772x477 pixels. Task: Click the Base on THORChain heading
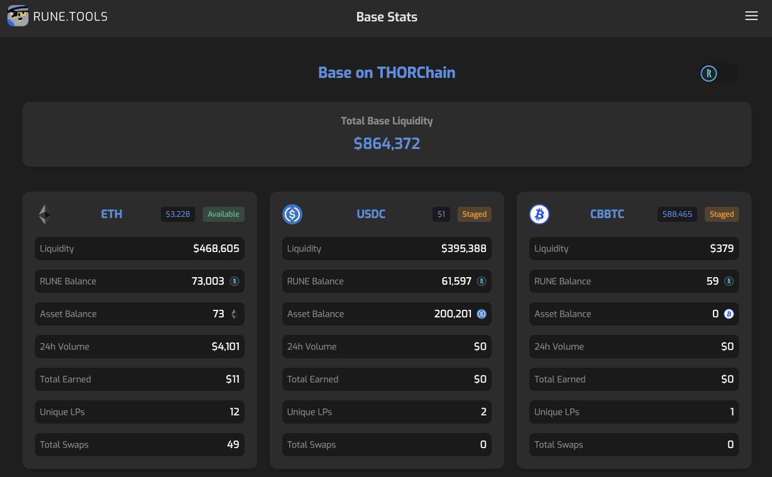click(x=387, y=73)
